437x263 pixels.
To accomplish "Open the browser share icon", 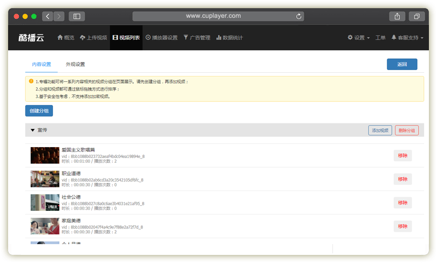I will [x=397, y=16].
